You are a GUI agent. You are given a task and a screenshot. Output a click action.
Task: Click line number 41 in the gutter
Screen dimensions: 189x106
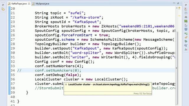(x=13, y=101)
